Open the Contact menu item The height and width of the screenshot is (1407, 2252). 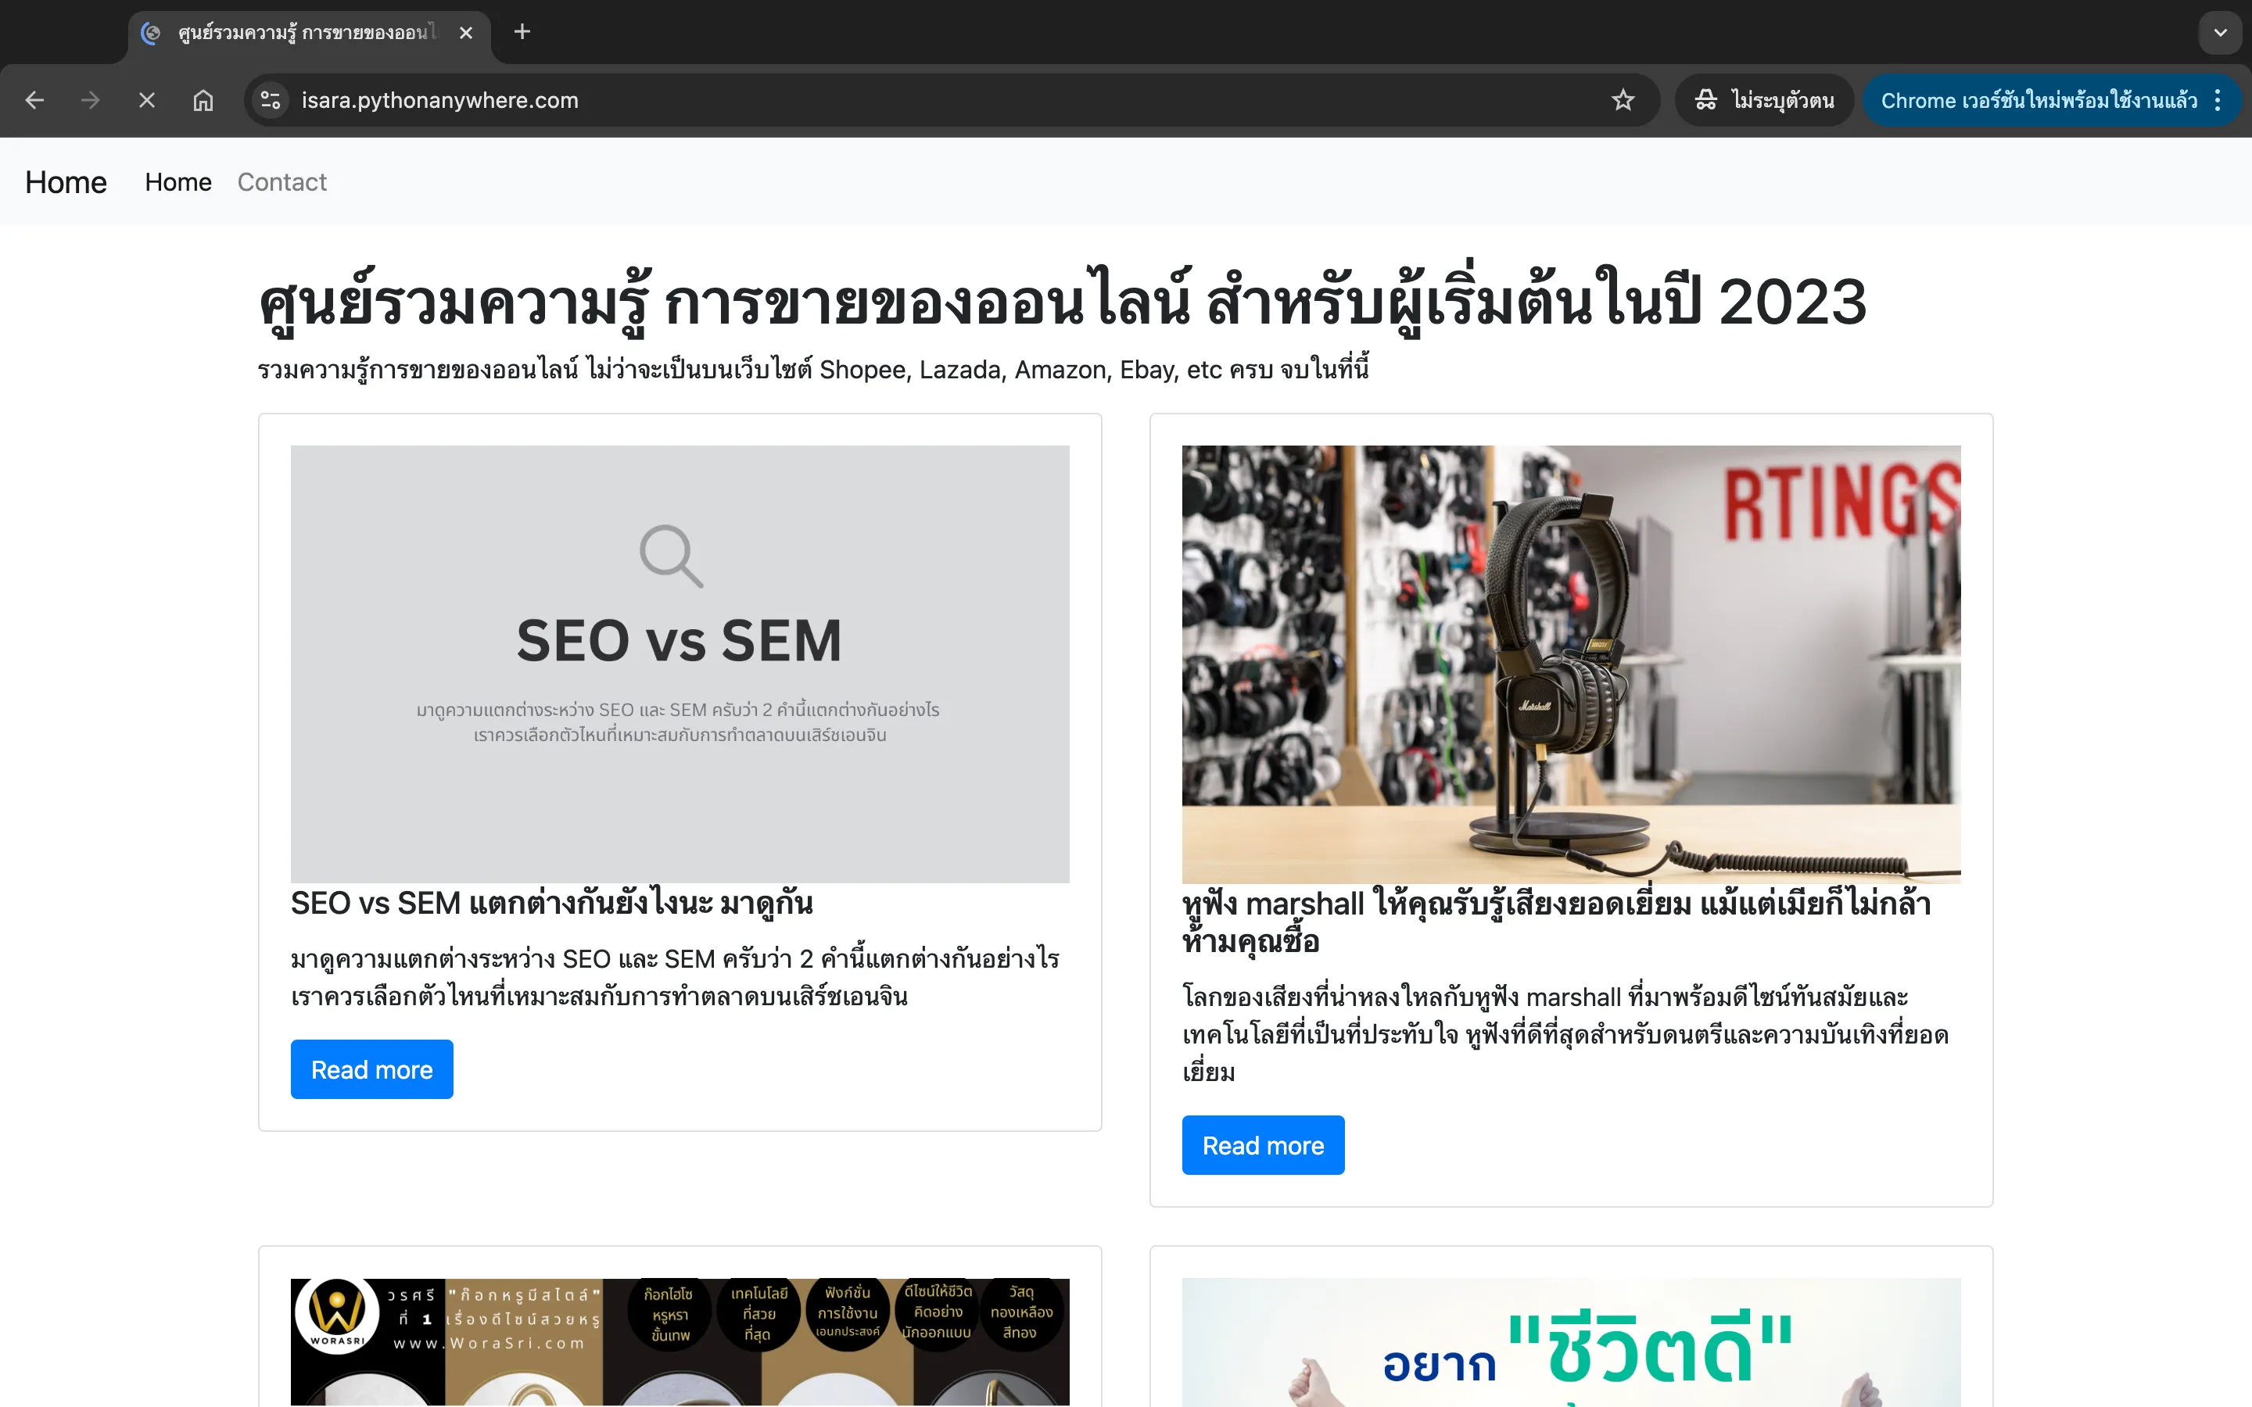click(x=282, y=182)
